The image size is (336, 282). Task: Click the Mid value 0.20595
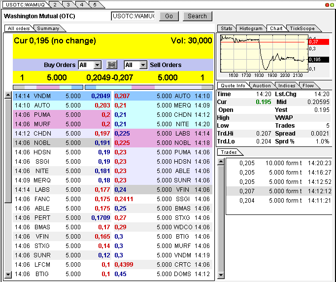(x=318, y=102)
